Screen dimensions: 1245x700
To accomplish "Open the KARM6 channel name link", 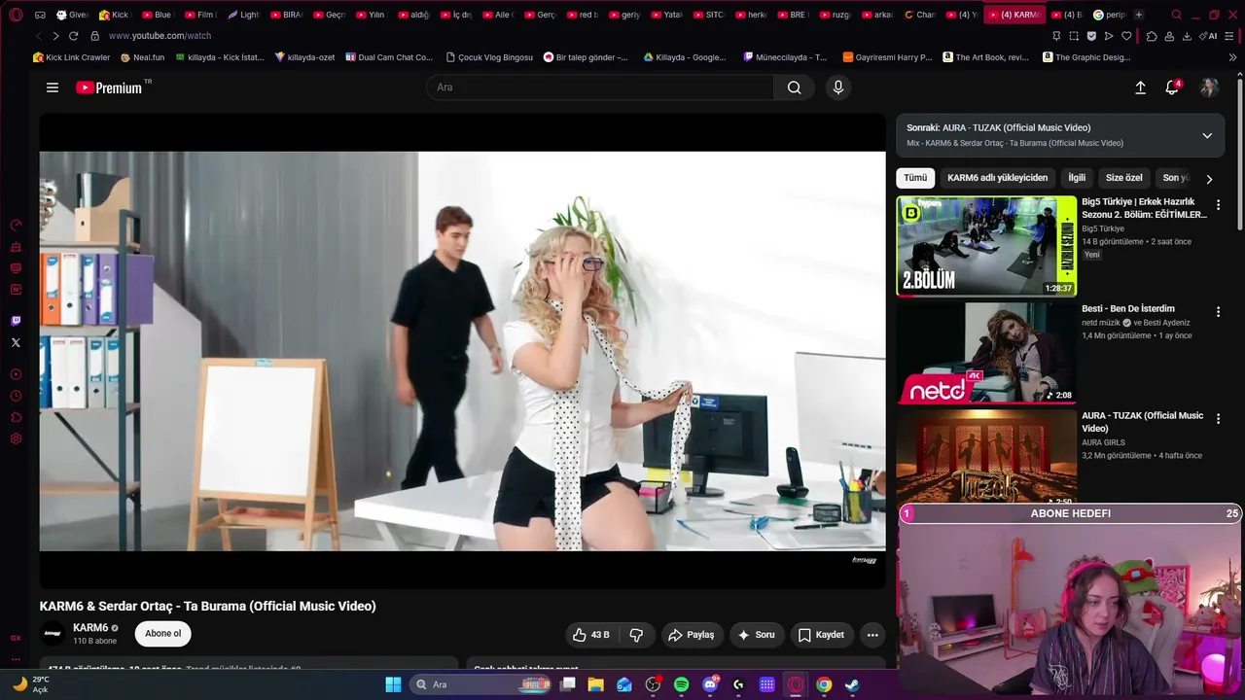I will (90, 628).
